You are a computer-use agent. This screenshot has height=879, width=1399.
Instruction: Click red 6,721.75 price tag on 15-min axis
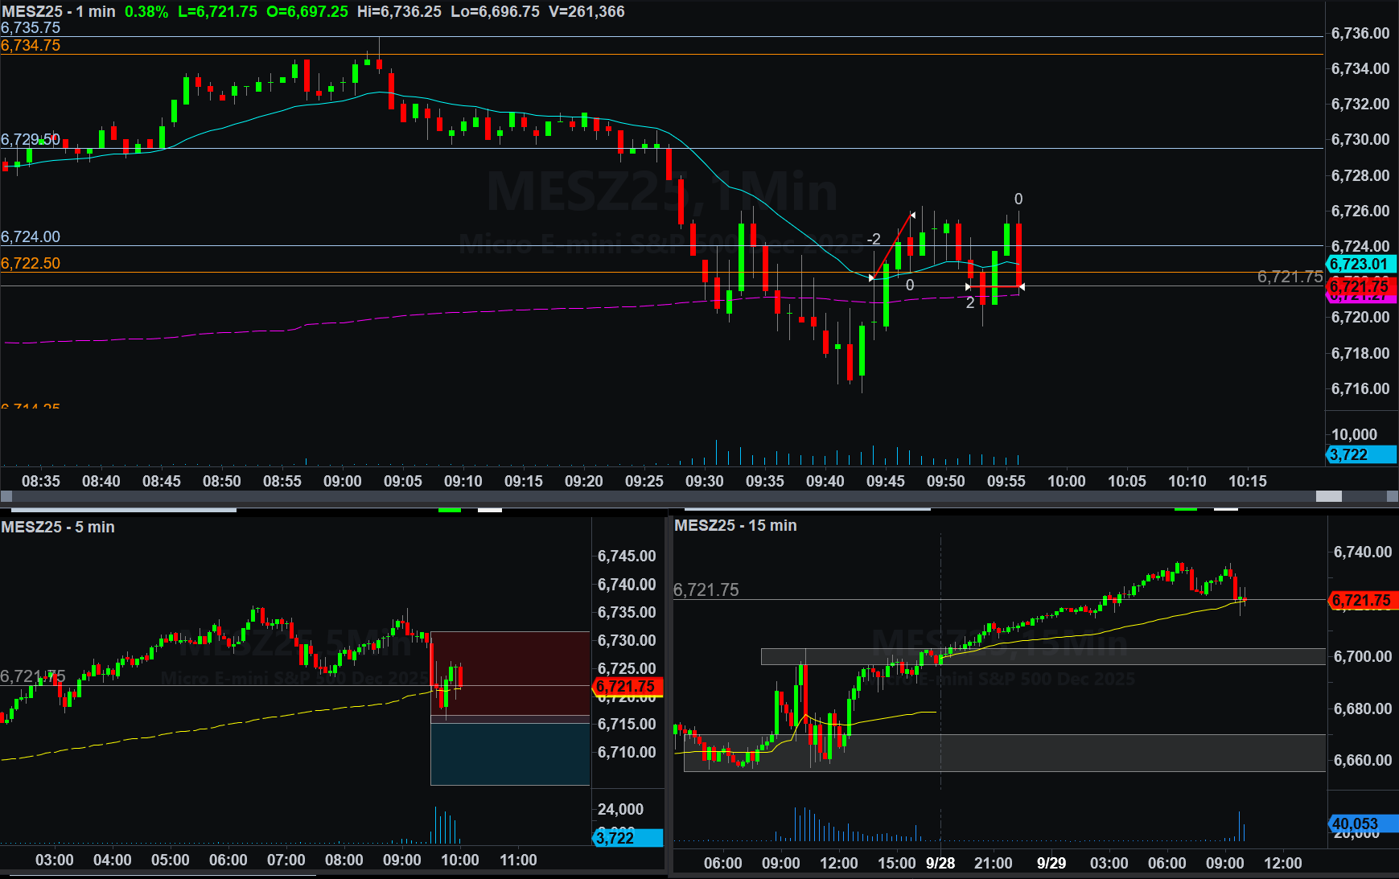(1362, 600)
